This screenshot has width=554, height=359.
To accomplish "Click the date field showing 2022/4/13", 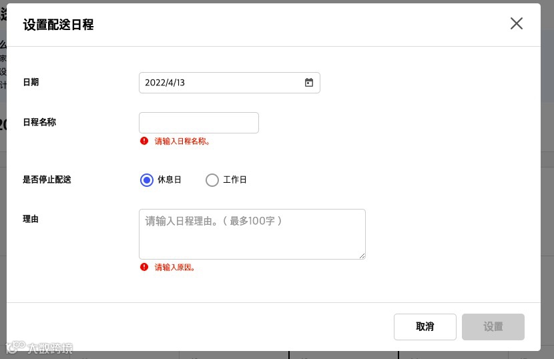I will coord(230,83).
